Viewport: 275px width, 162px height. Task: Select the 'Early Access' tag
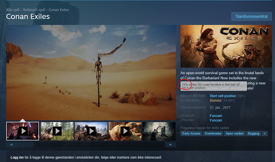click(x=191, y=134)
